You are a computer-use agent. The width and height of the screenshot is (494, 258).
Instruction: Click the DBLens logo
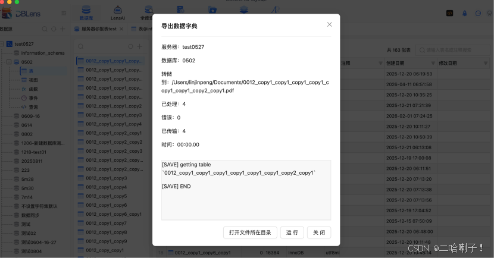pos(21,14)
